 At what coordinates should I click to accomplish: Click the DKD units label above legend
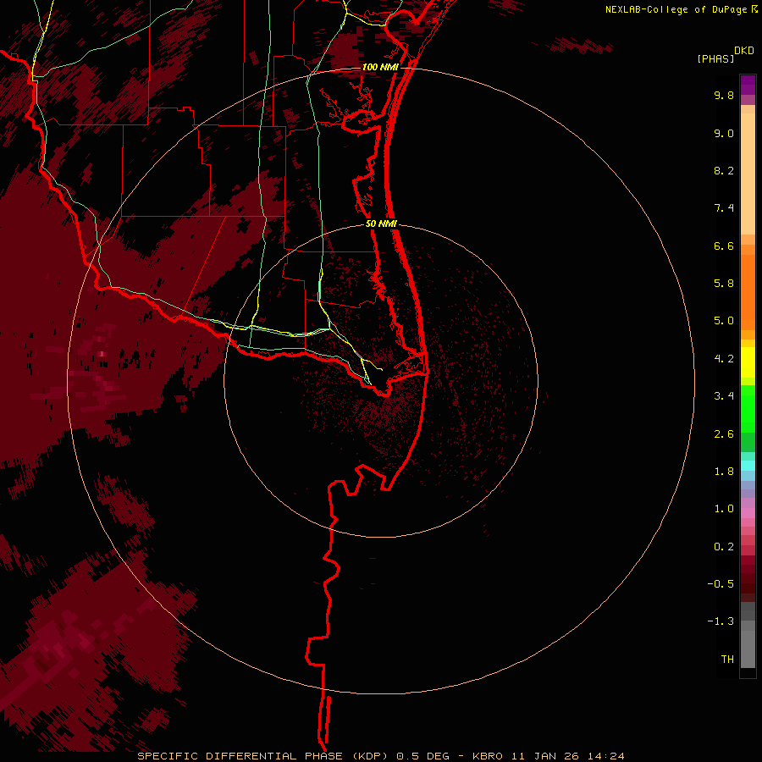pos(744,51)
